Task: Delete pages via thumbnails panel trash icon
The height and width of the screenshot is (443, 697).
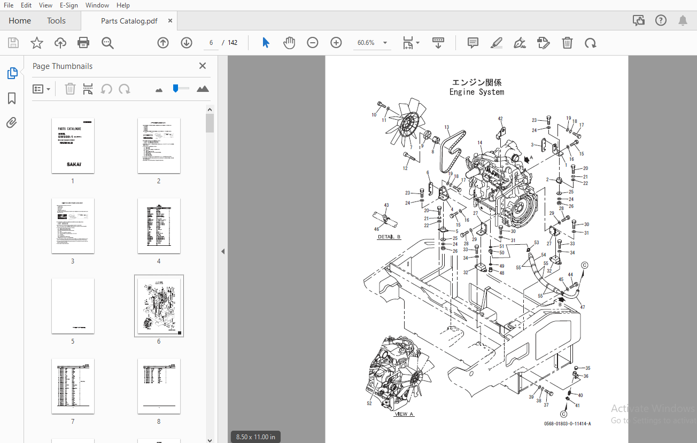Action: (x=70, y=89)
